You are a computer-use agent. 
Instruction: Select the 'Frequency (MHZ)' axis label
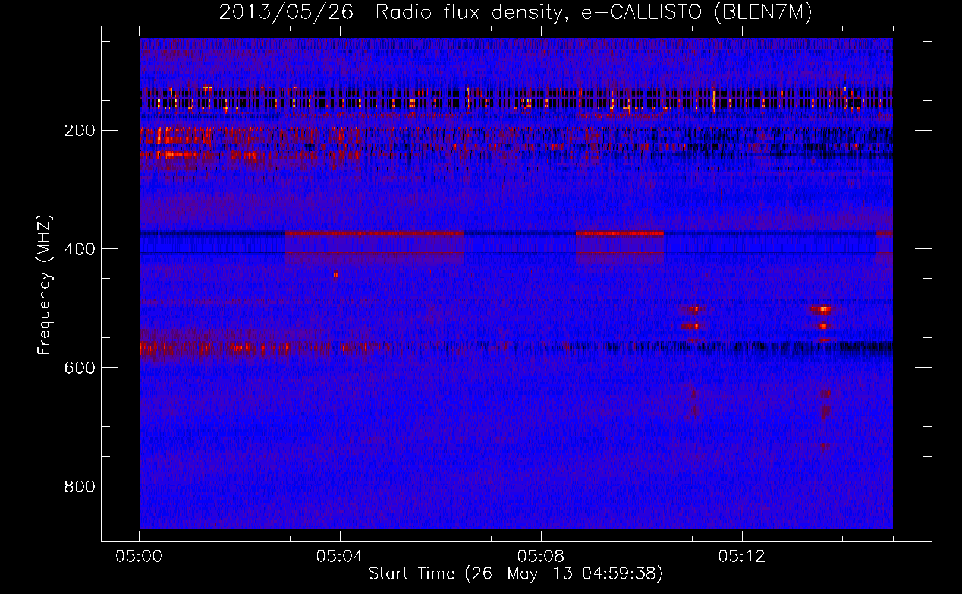45,285
